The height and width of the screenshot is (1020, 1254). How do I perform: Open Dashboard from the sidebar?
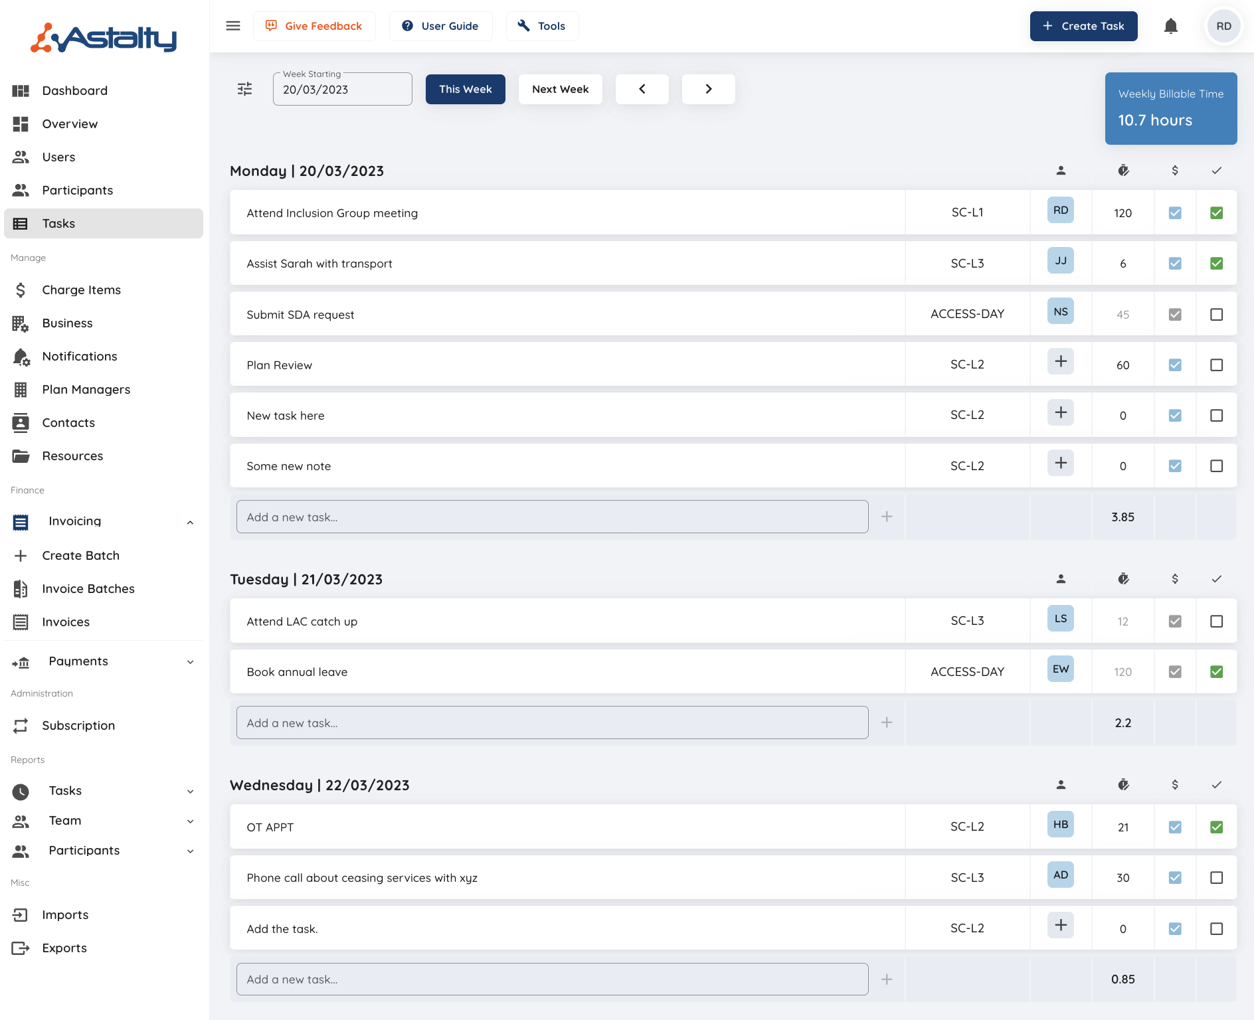pyautogui.click(x=74, y=91)
